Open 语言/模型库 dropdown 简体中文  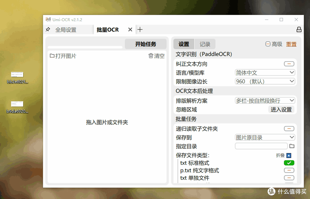pyautogui.click(x=265, y=73)
